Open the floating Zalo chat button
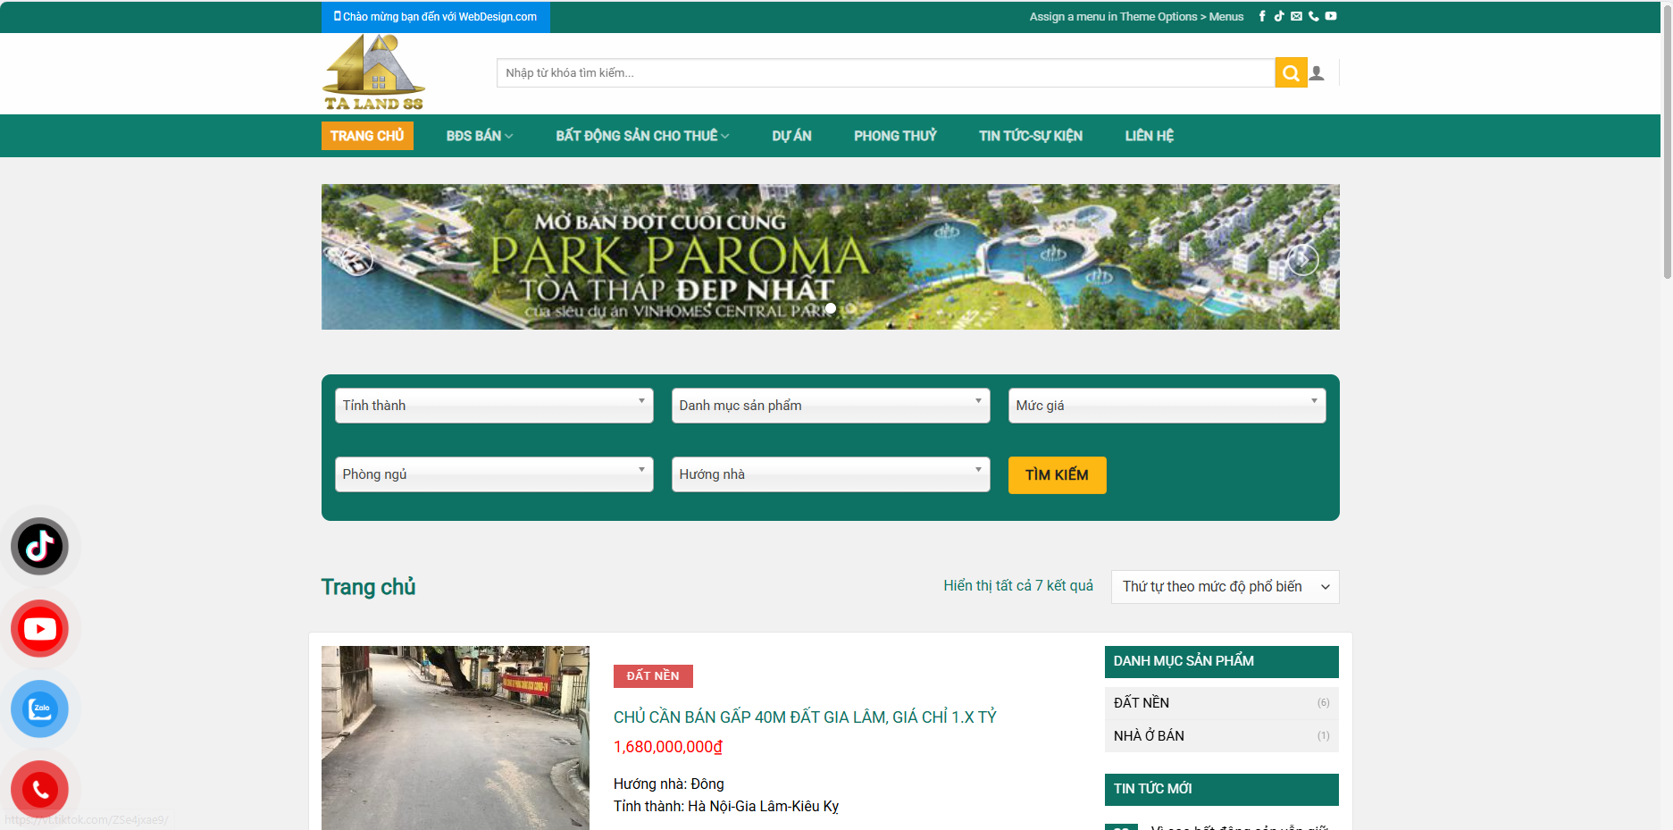 [x=39, y=709]
